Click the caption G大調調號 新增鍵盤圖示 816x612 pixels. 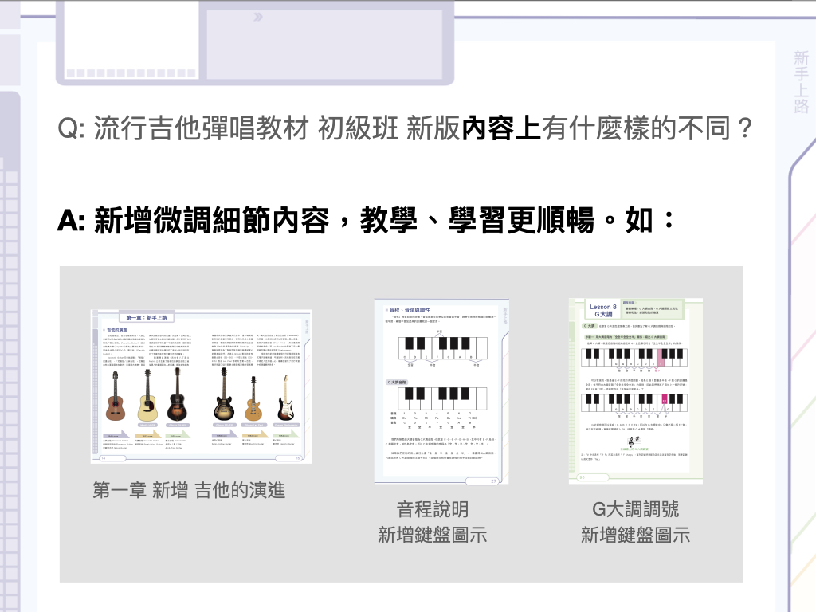point(635,522)
